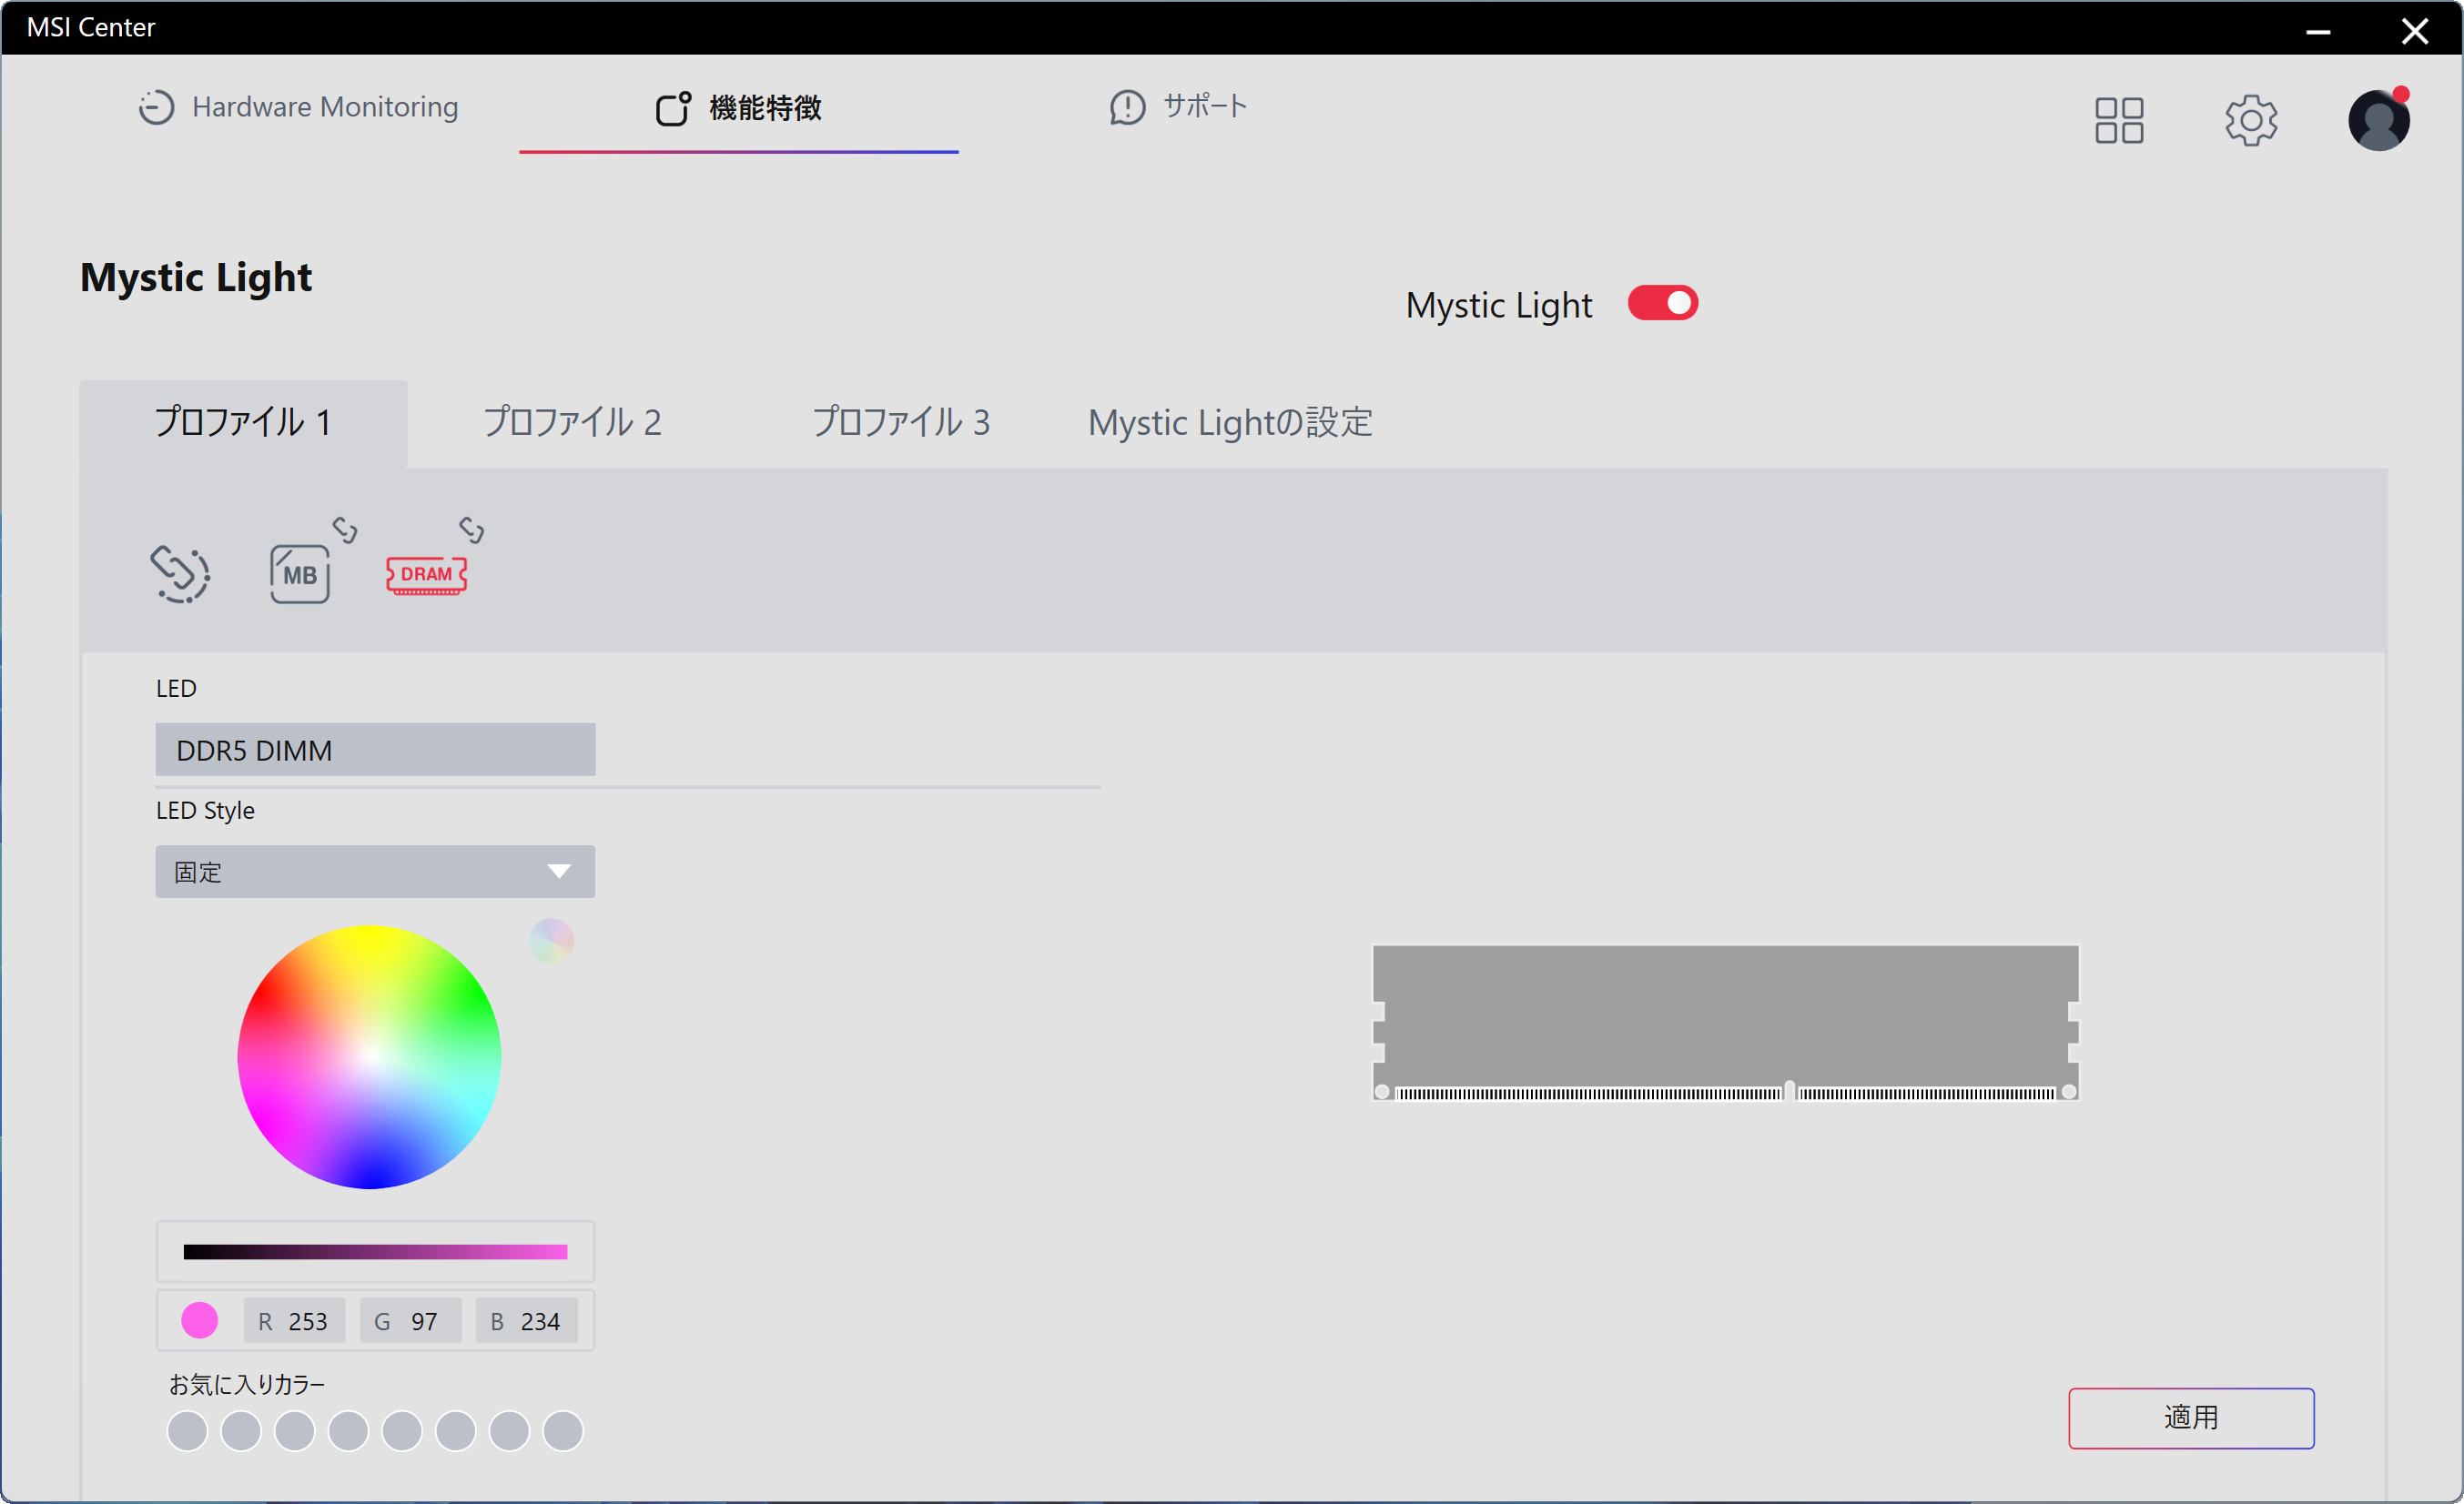
Task: Open the apps grid icon
Action: coord(2119,120)
